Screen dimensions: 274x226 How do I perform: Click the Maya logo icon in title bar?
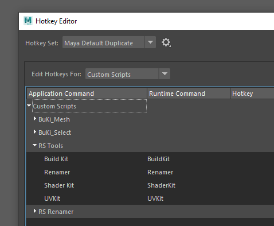pos(28,21)
